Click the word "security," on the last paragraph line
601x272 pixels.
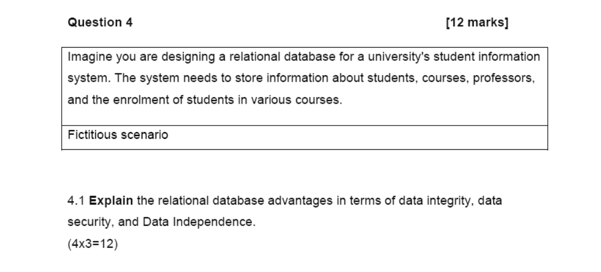pyautogui.click(x=91, y=222)
